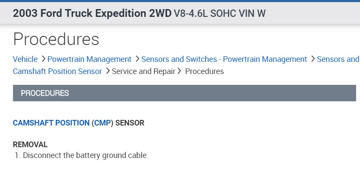Click the chevron after Camshaft Position Sensor
This screenshot has width=360, height=174.
tap(107, 71)
